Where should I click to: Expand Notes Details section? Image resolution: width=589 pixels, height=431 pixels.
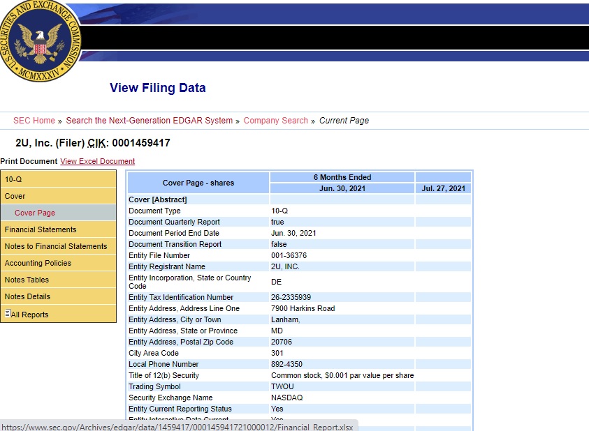coord(58,296)
